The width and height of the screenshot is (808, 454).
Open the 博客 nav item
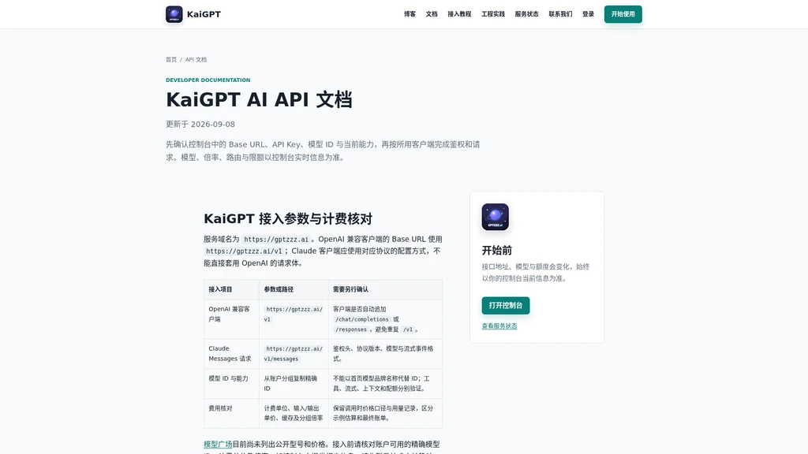[x=410, y=14]
